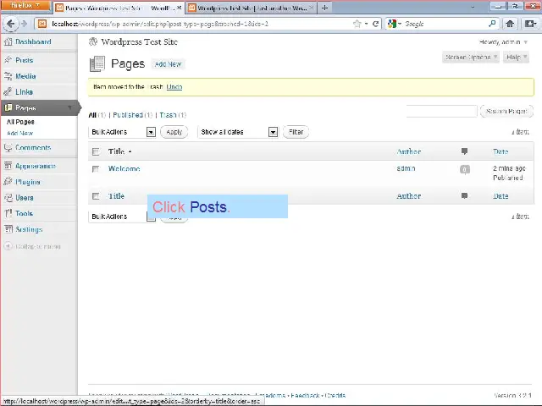Image resolution: width=542 pixels, height=406 pixels.
Task: Reload the page with refresh icon
Action: pyautogui.click(x=375, y=24)
